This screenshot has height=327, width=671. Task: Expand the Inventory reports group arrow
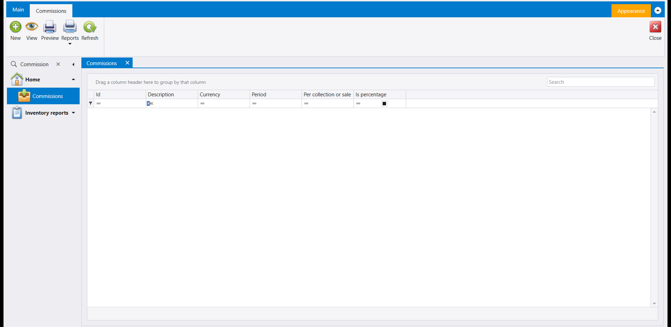73,113
